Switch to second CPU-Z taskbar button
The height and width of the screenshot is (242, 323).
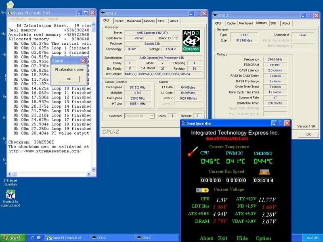(156, 238)
